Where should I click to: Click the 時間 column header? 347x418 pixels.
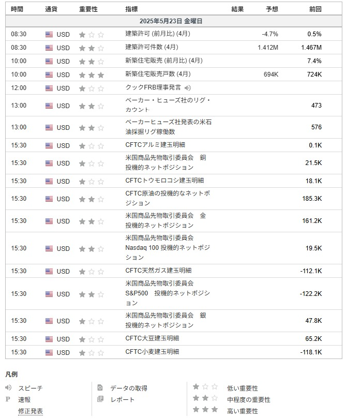tap(17, 9)
